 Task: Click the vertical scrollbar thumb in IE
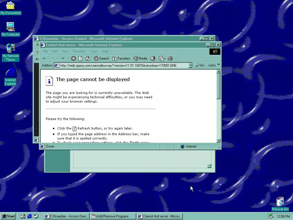coord(218,86)
